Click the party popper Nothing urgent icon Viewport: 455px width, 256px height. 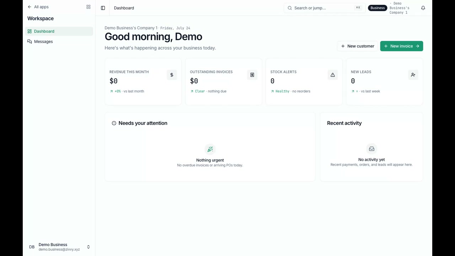click(210, 149)
